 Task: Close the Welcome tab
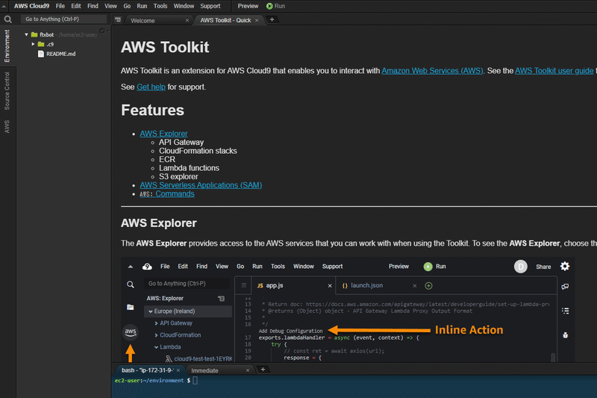(187, 20)
